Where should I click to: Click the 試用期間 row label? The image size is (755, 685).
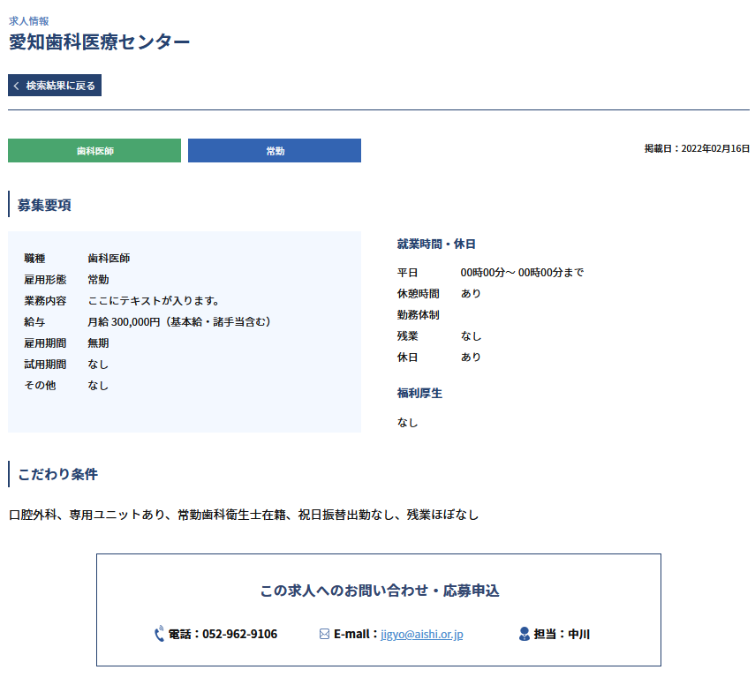45,365
